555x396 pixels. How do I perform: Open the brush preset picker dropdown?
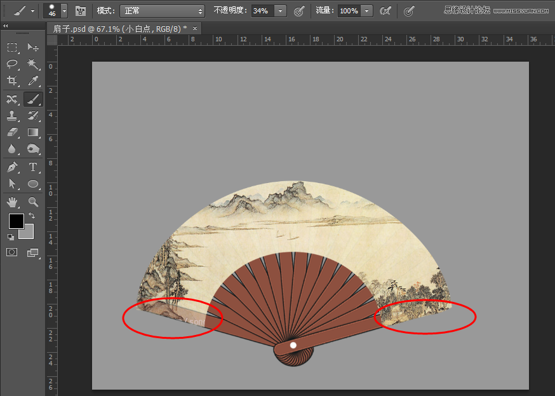64,11
